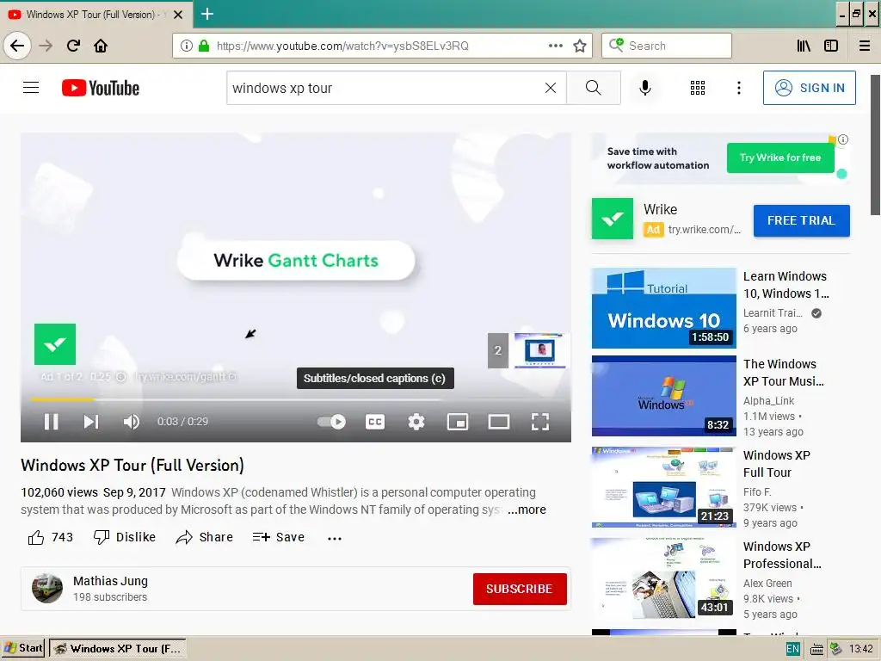Skip to next video
Image resolution: width=881 pixels, height=661 pixels.
tap(91, 422)
